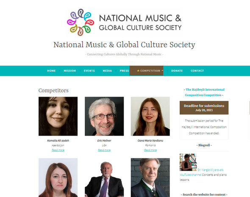Go to the Mission page
The width and height of the screenshot is (250, 197).
tap(70, 71)
